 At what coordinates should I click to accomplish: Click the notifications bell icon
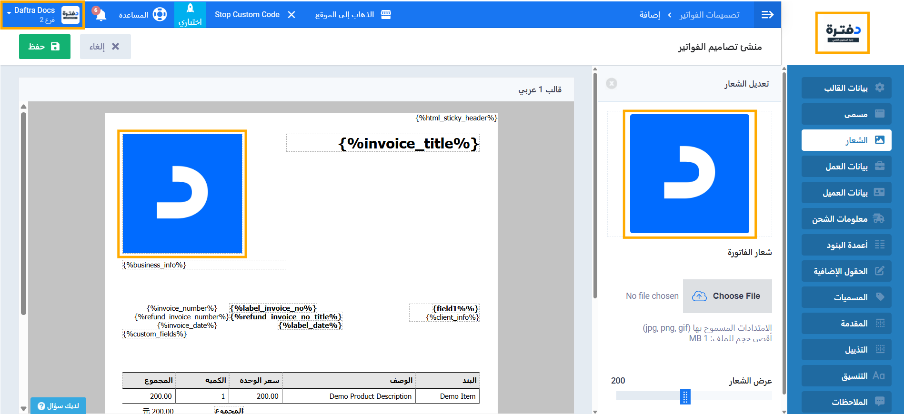pos(100,14)
